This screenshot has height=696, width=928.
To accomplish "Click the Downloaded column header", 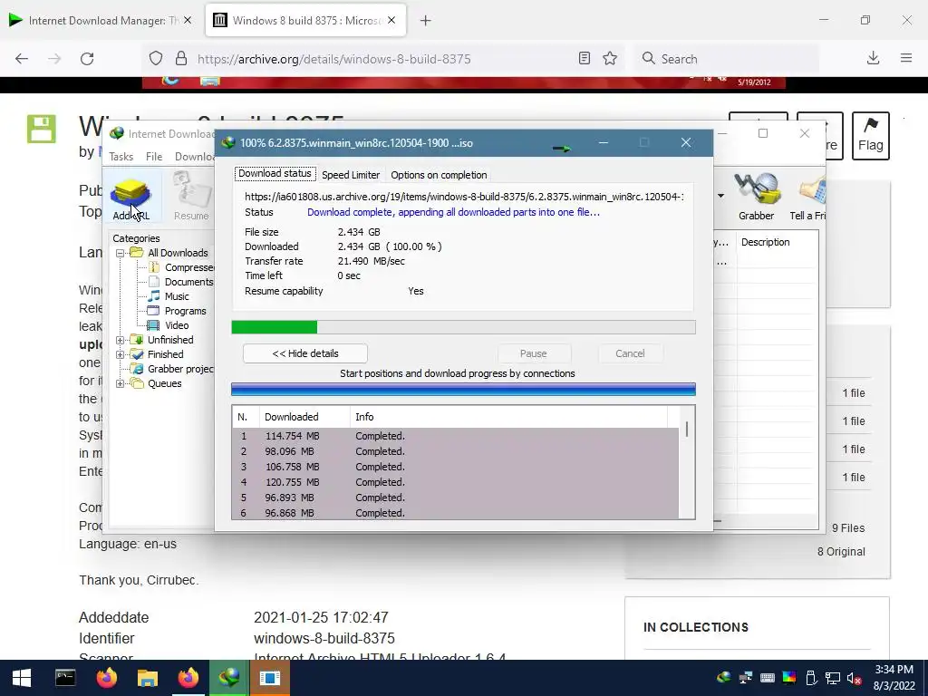I will pos(304,417).
